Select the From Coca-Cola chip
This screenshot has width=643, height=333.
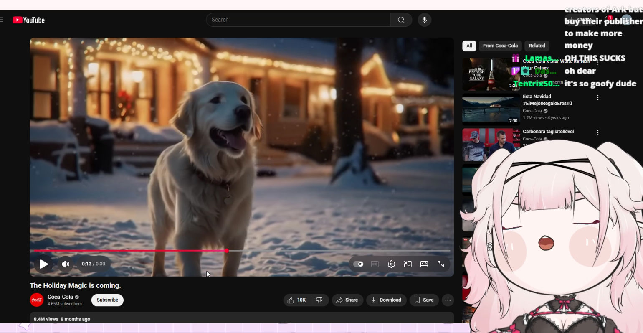pyautogui.click(x=500, y=46)
